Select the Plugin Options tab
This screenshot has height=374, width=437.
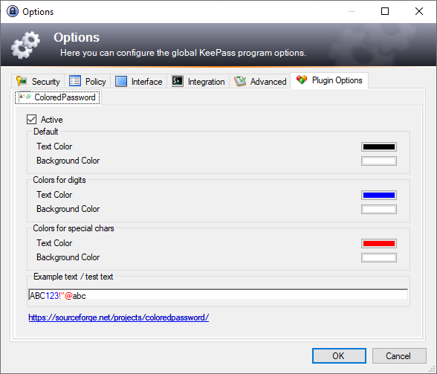329,80
